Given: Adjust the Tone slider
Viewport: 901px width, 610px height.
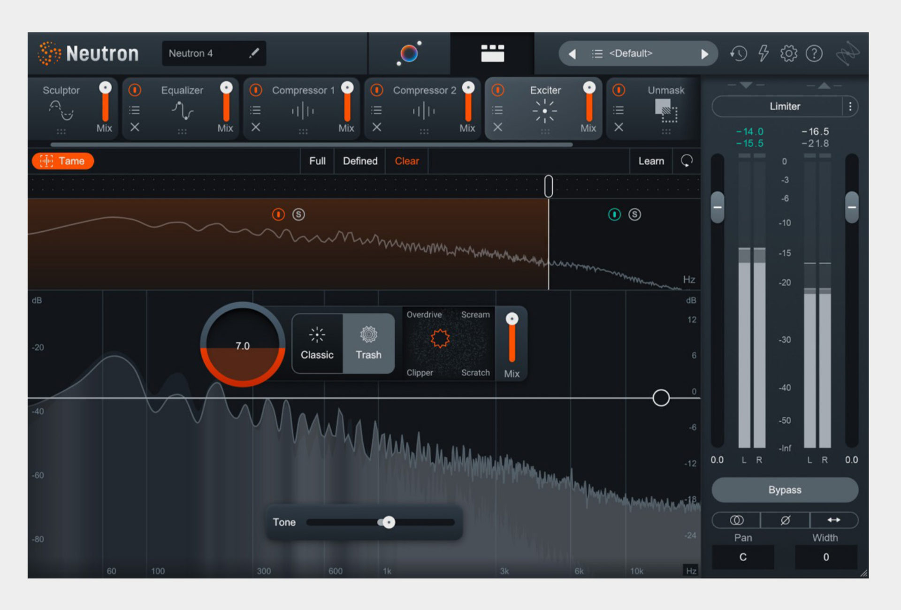Looking at the screenshot, I should pyautogui.click(x=388, y=522).
